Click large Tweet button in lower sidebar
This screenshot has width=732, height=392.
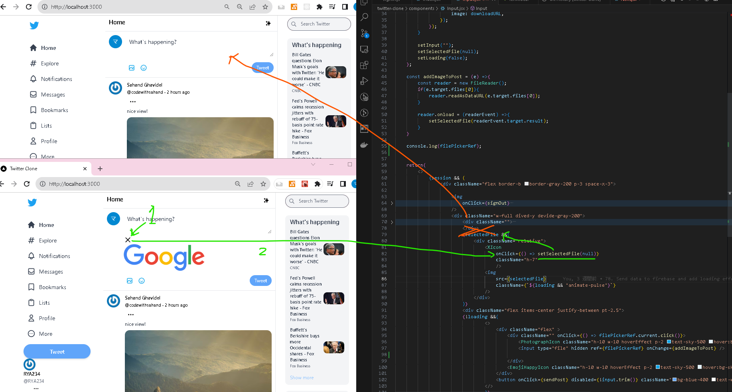click(57, 352)
